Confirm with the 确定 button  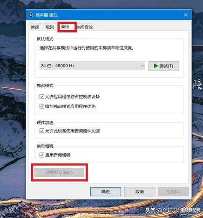pos(106,192)
